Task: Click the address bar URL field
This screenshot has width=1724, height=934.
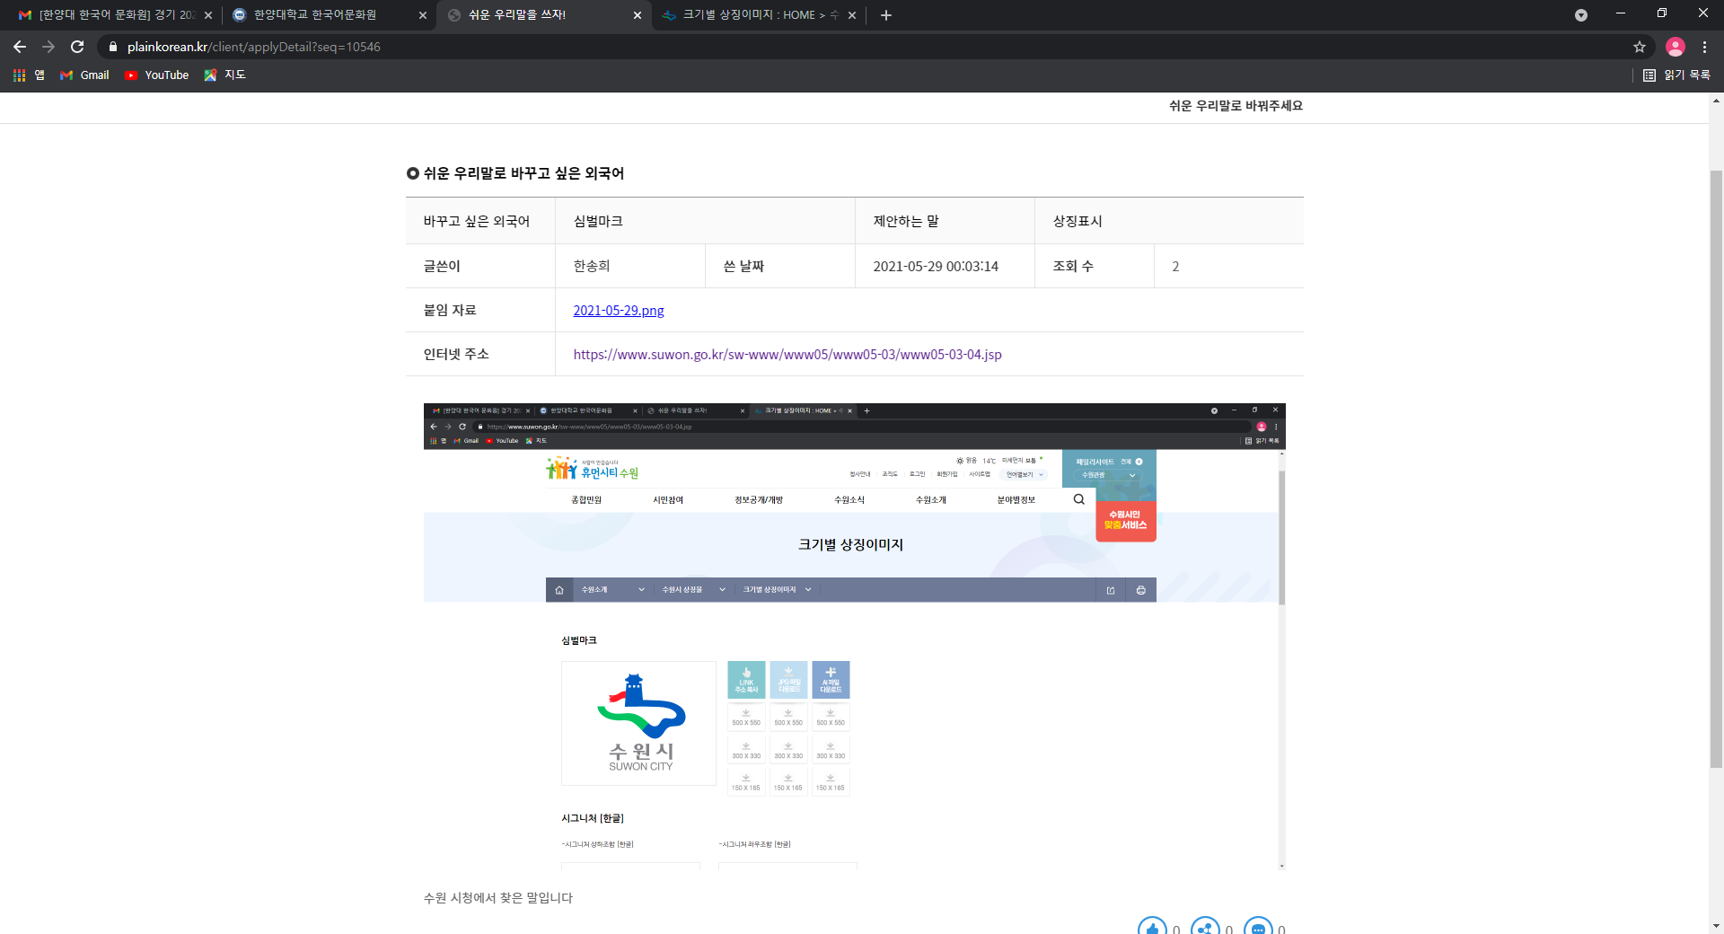Action: tap(808, 47)
